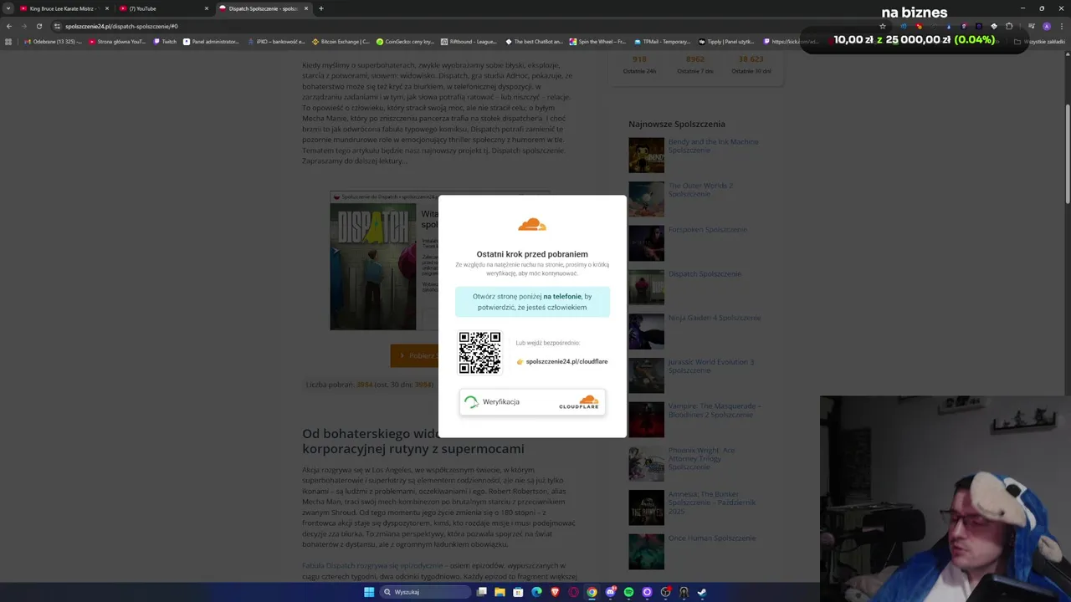
Task: Open TPMail Temporary bookmark
Action: click(x=662, y=41)
